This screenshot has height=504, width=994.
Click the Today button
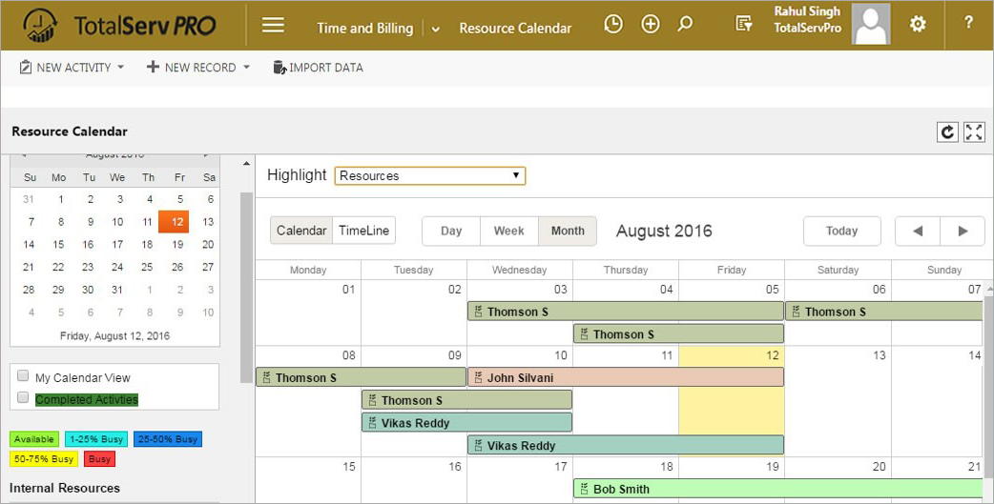(841, 231)
